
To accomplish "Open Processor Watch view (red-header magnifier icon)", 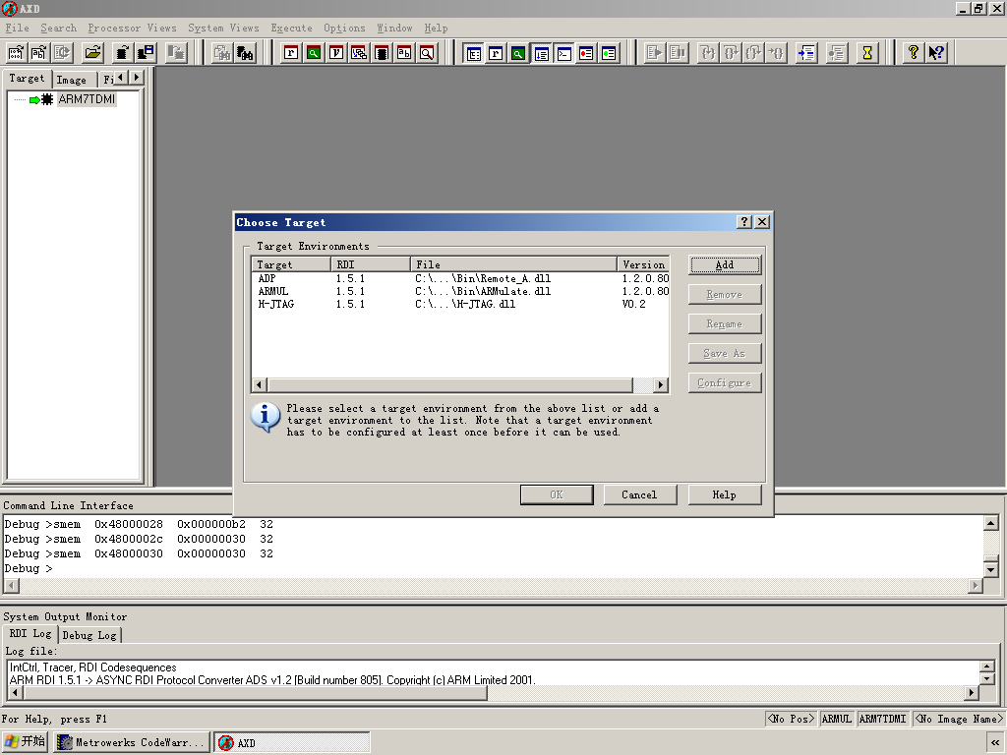I will click(x=314, y=53).
